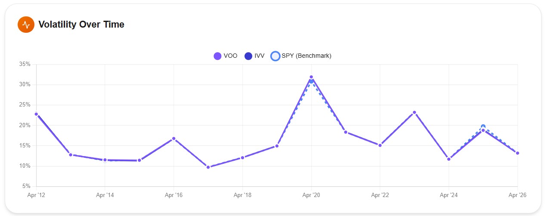The image size is (545, 216).
Task: Hide the SPY (Benchmark) series in the legend
Action: point(301,56)
